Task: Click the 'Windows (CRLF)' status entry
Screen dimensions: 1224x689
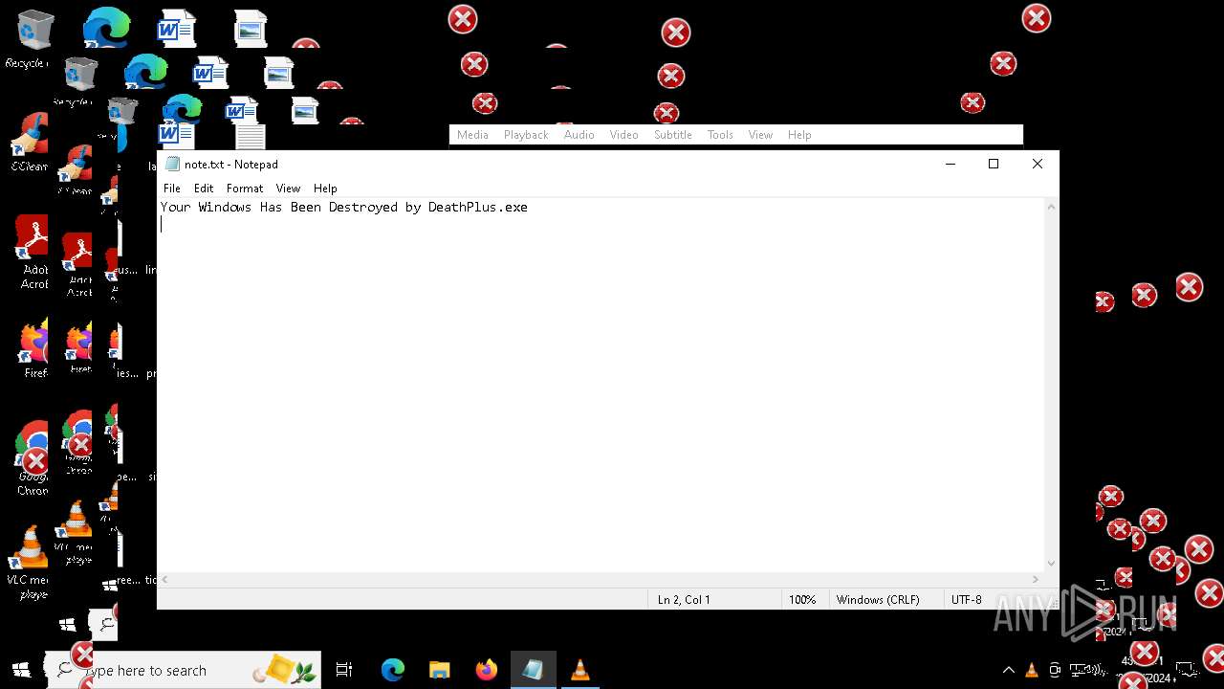Action: click(878, 600)
